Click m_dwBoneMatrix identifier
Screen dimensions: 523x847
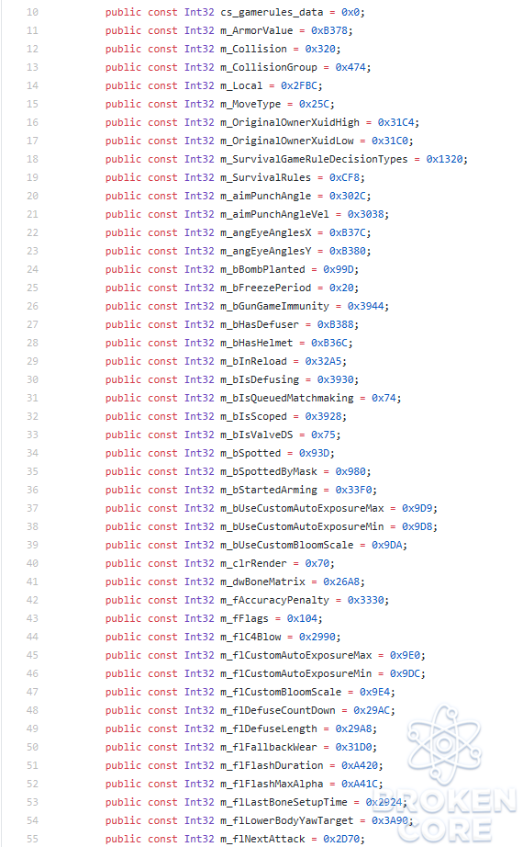coord(262,582)
